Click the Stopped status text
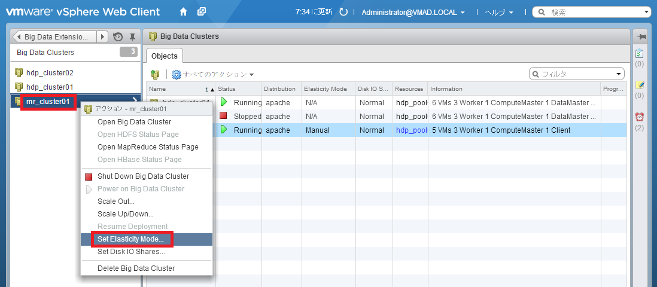Viewport: 657px width, 287px height. click(x=248, y=117)
